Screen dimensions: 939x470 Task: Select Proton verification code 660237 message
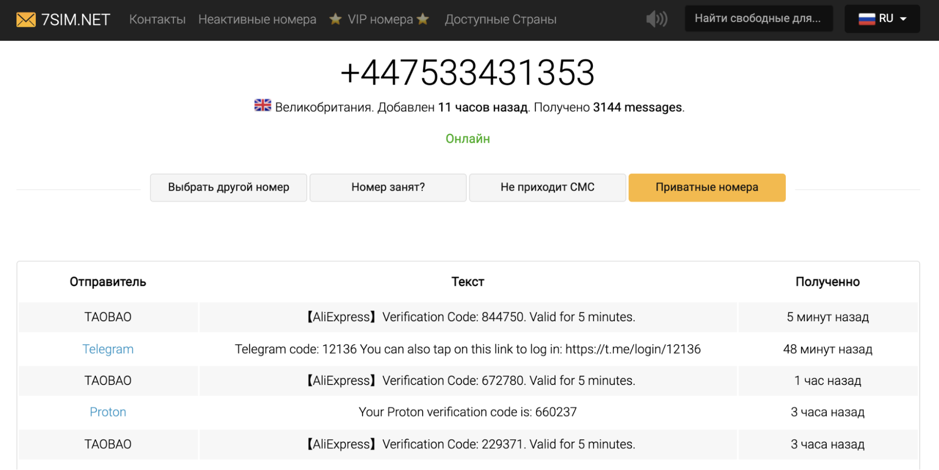[468, 412]
